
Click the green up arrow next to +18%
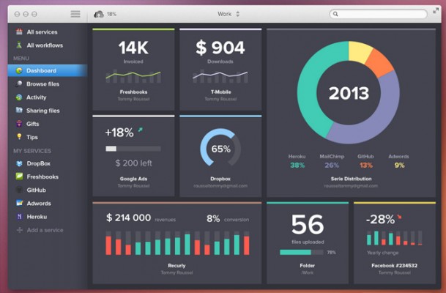click(x=140, y=130)
